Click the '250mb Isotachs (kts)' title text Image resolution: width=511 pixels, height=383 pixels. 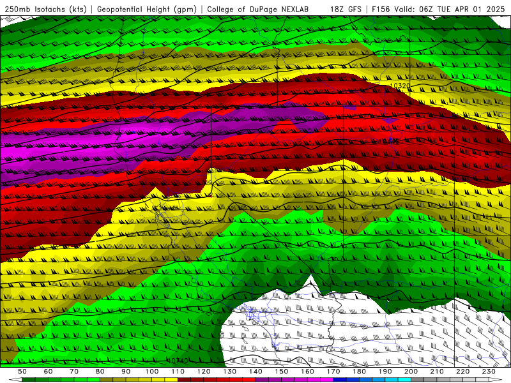[45, 9]
